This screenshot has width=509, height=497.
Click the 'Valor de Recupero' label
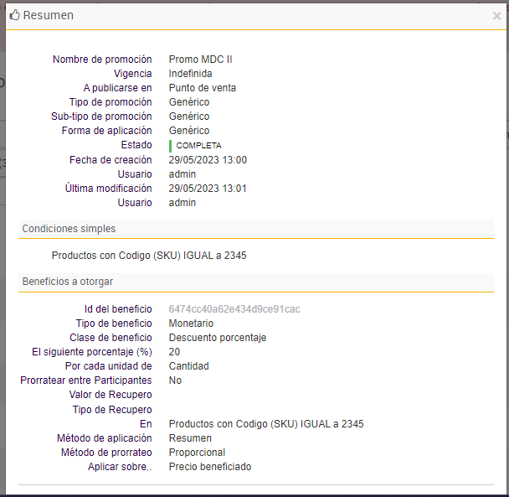tap(111, 395)
